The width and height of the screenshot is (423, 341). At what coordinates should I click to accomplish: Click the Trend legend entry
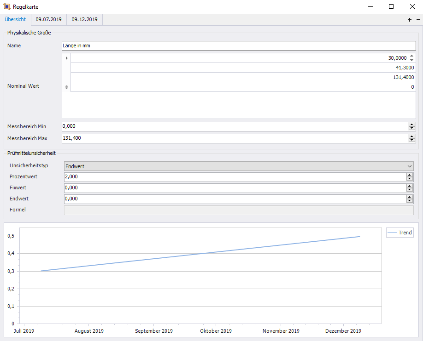click(x=400, y=233)
